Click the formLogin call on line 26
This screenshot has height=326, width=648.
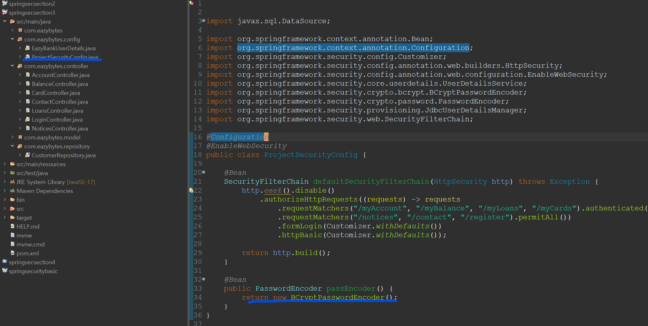click(302, 226)
